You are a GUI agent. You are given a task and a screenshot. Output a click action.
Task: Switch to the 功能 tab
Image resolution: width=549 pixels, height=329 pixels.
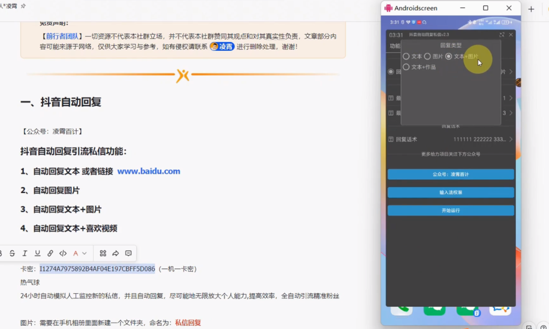point(395,46)
